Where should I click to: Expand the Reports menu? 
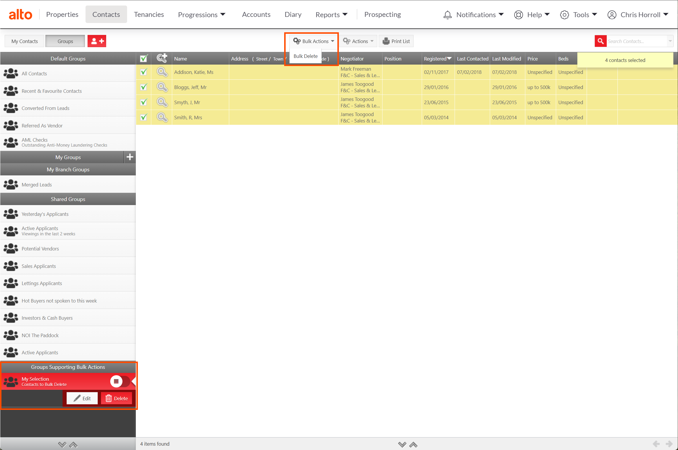pos(331,15)
